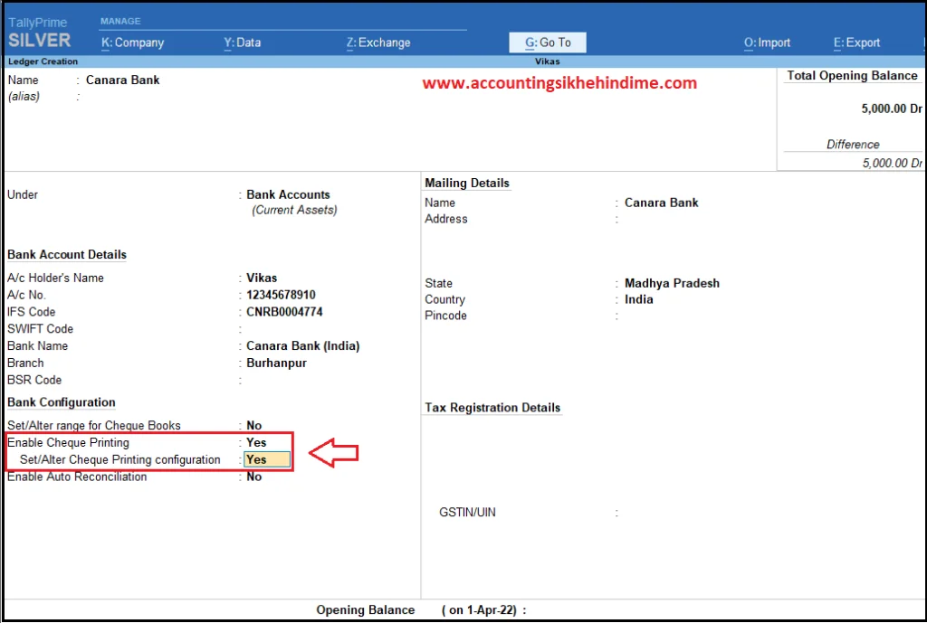Screen dimensions: 927x623
Task: Toggle Enable Auto Reconciliation value No
Action: 253,477
